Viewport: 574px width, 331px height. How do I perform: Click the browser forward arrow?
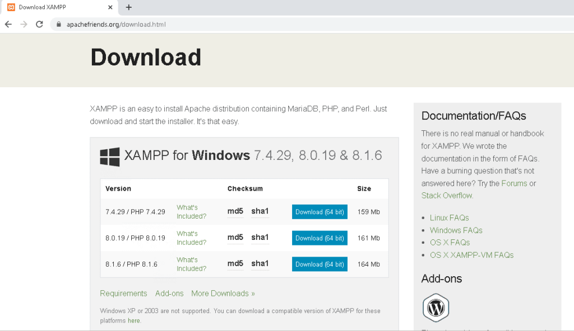pos(24,25)
